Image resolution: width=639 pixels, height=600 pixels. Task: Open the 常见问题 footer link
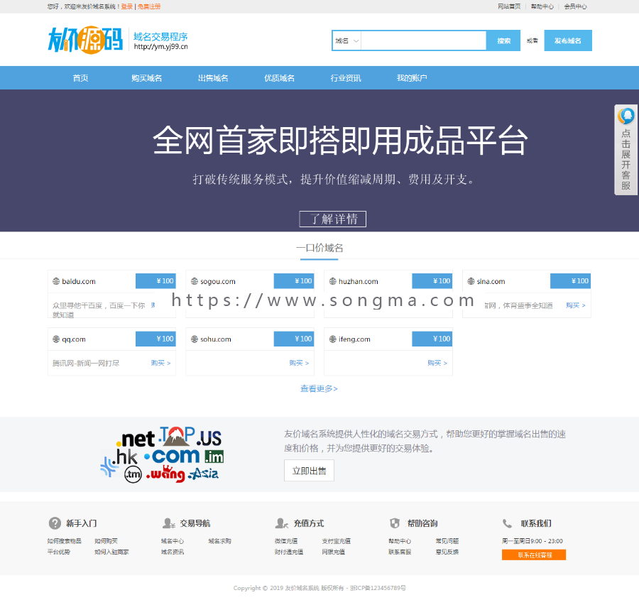click(x=447, y=541)
